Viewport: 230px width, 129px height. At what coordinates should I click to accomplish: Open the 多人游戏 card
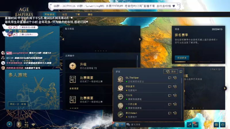(32, 89)
